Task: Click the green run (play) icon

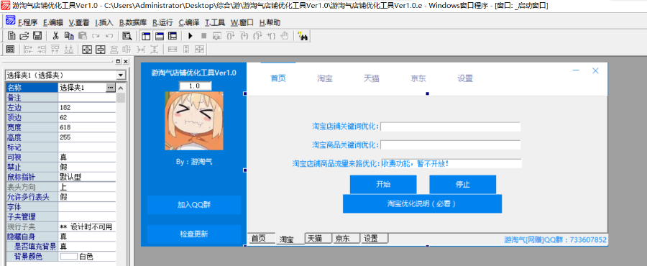Action: [191, 36]
